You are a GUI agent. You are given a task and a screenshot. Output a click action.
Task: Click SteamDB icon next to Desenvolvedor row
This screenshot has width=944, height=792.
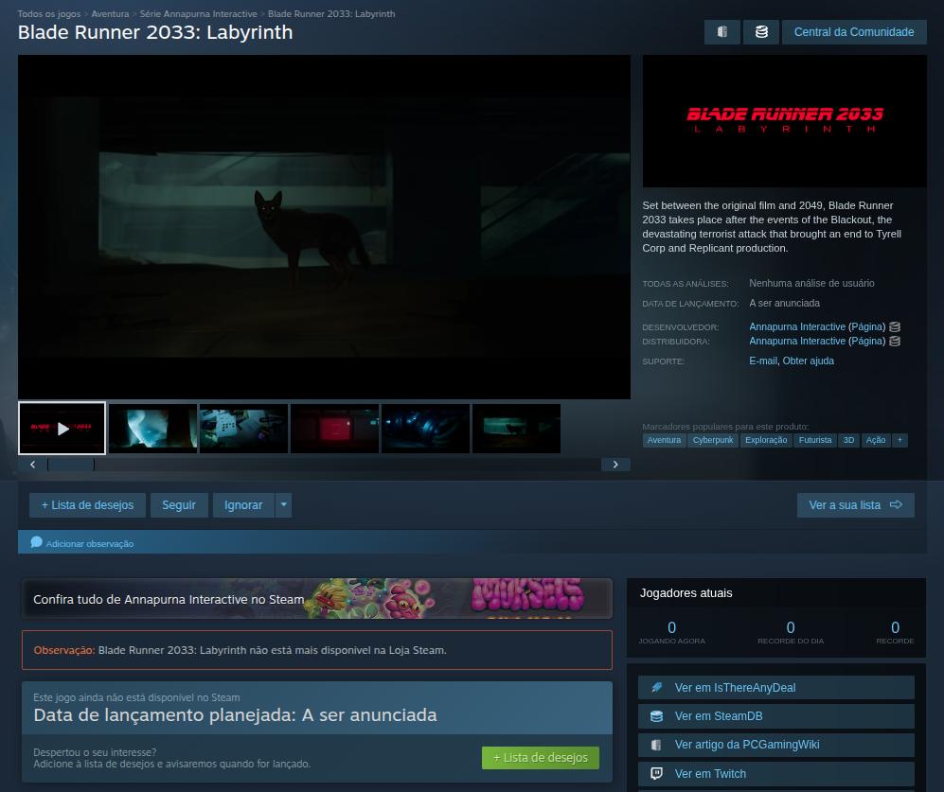[895, 326]
